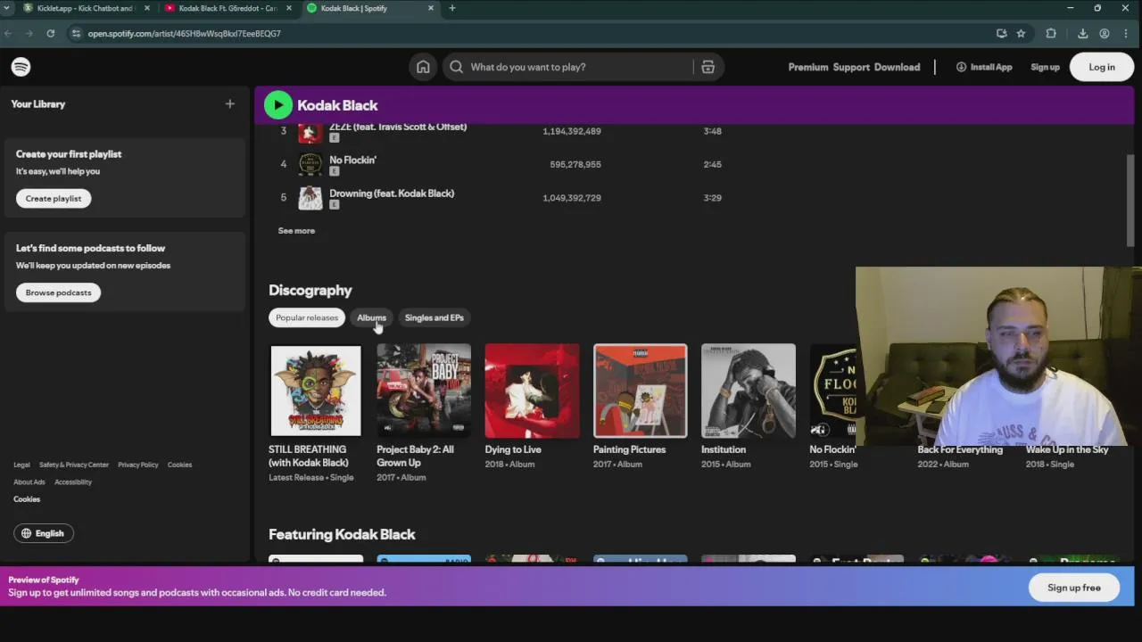Switch to Kodak Black Ft. G6reddot tab
This screenshot has height=642, width=1142.
[228, 8]
